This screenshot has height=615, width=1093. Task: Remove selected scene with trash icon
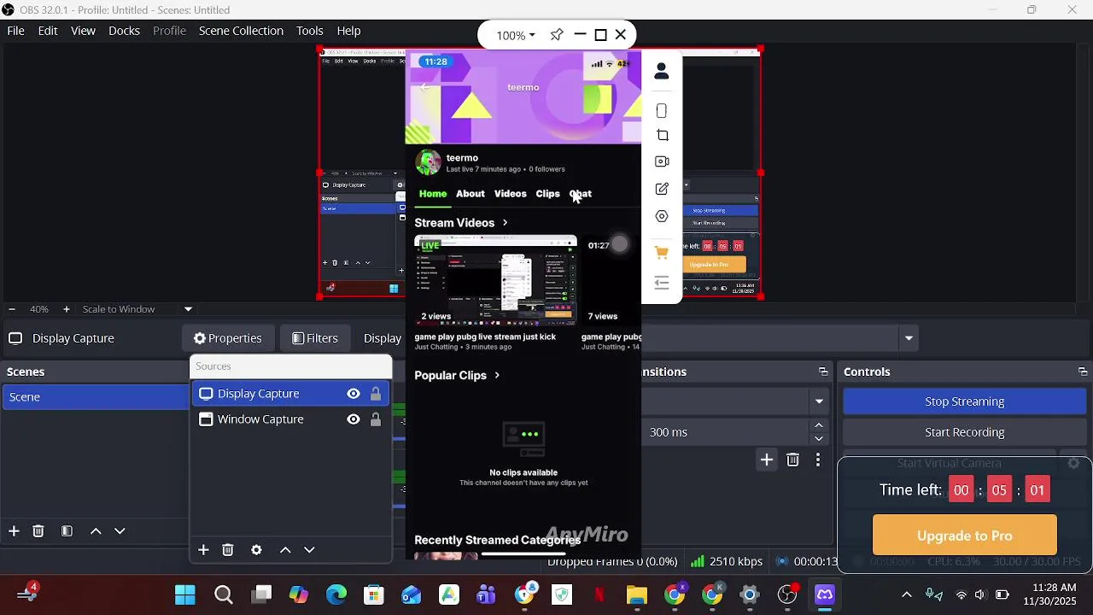38,531
